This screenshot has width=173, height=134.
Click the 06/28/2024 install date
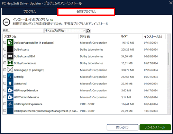click(151, 56)
